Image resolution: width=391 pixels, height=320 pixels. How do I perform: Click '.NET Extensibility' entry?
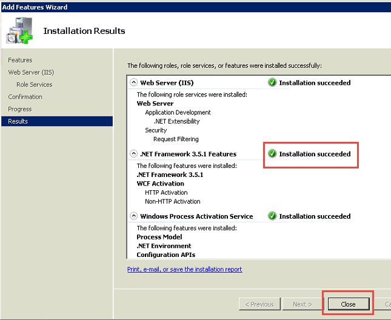click(x=176, y=121)
